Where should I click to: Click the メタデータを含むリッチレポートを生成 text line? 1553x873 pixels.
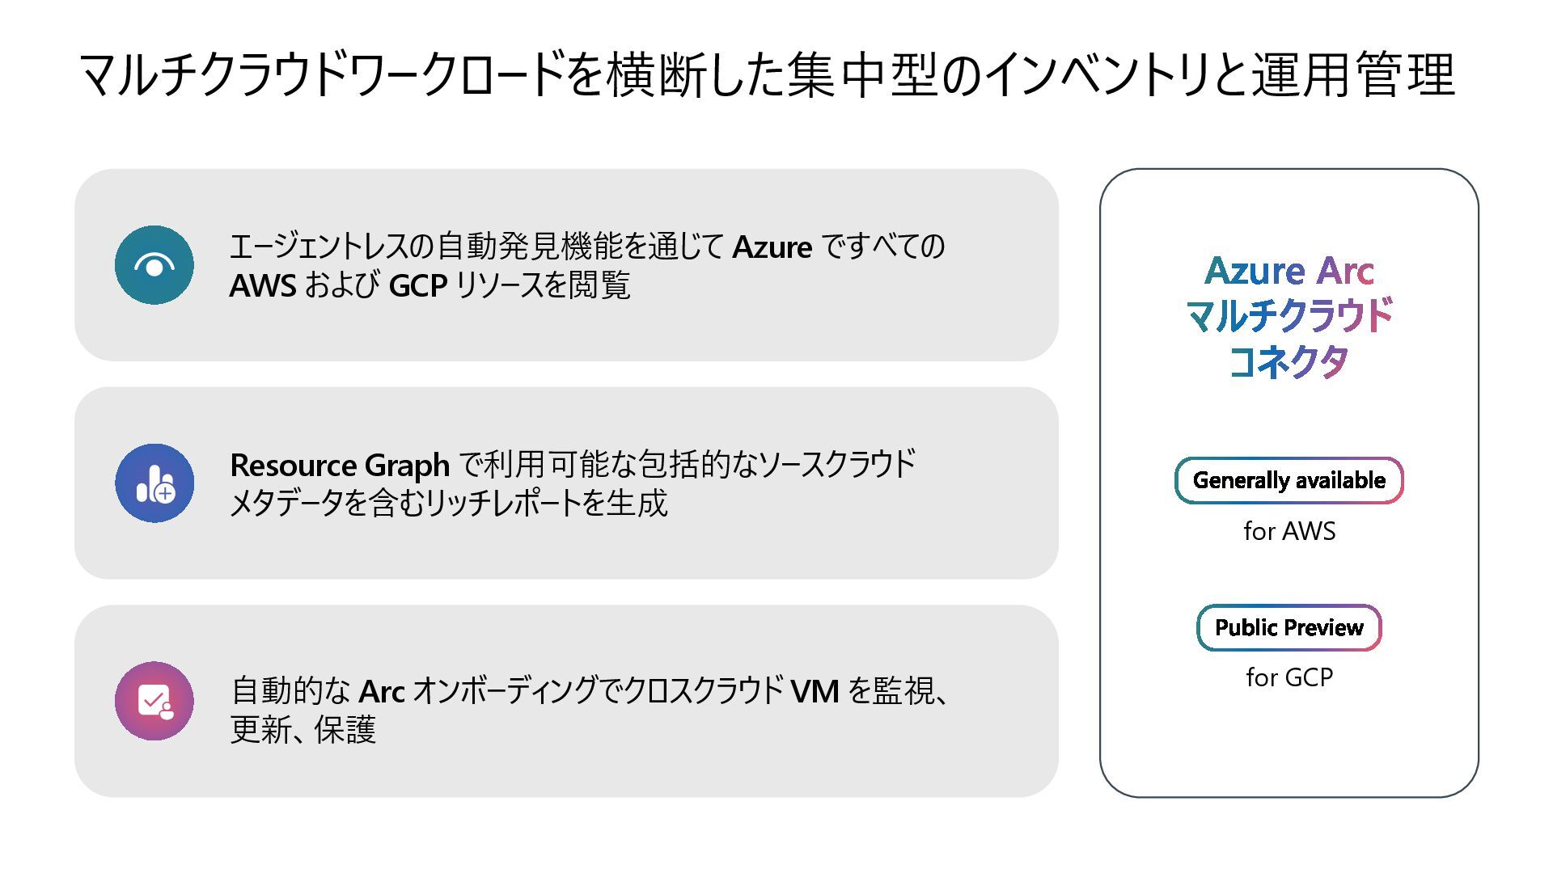449,504
